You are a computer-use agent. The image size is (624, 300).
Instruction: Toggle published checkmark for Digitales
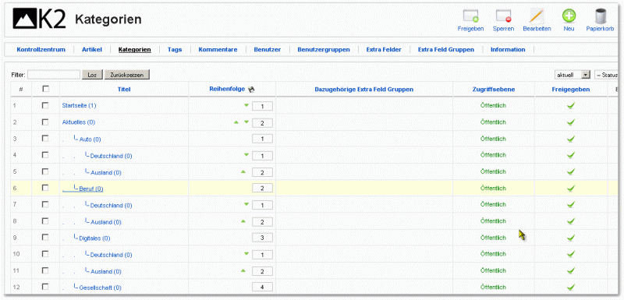571,238
